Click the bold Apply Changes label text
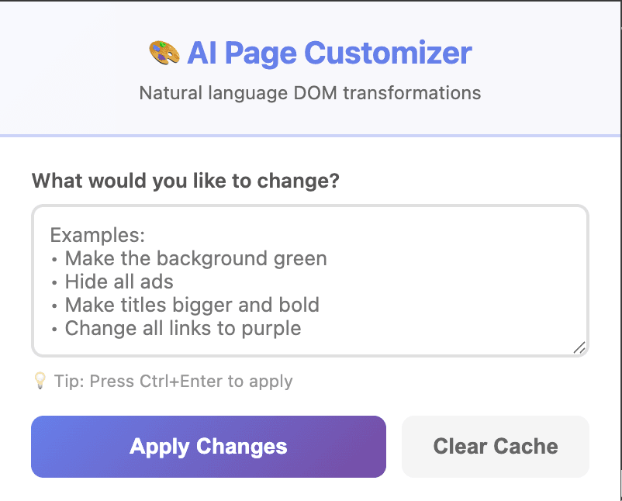Screen dimensions: 622x501 [208, 446]
